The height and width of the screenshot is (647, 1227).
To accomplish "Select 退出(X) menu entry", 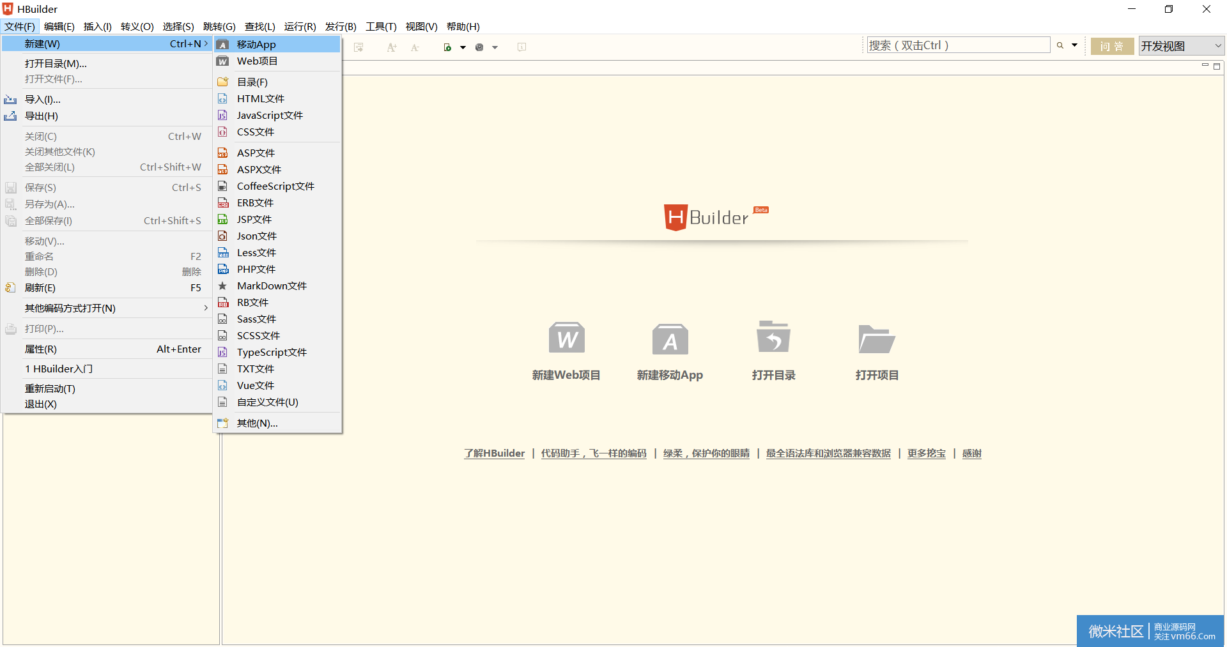I will coord(107,404).
